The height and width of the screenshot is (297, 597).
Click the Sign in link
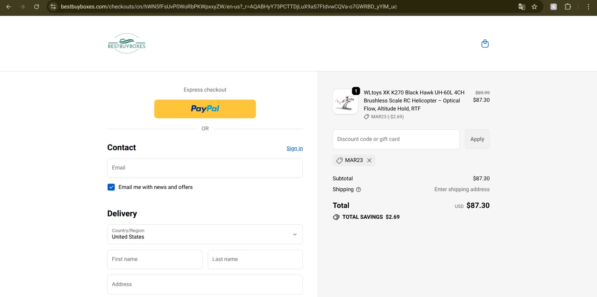pos(295,148)
